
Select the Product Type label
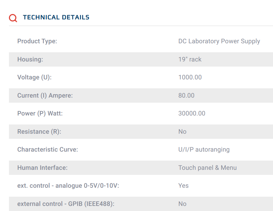point(37,41)
